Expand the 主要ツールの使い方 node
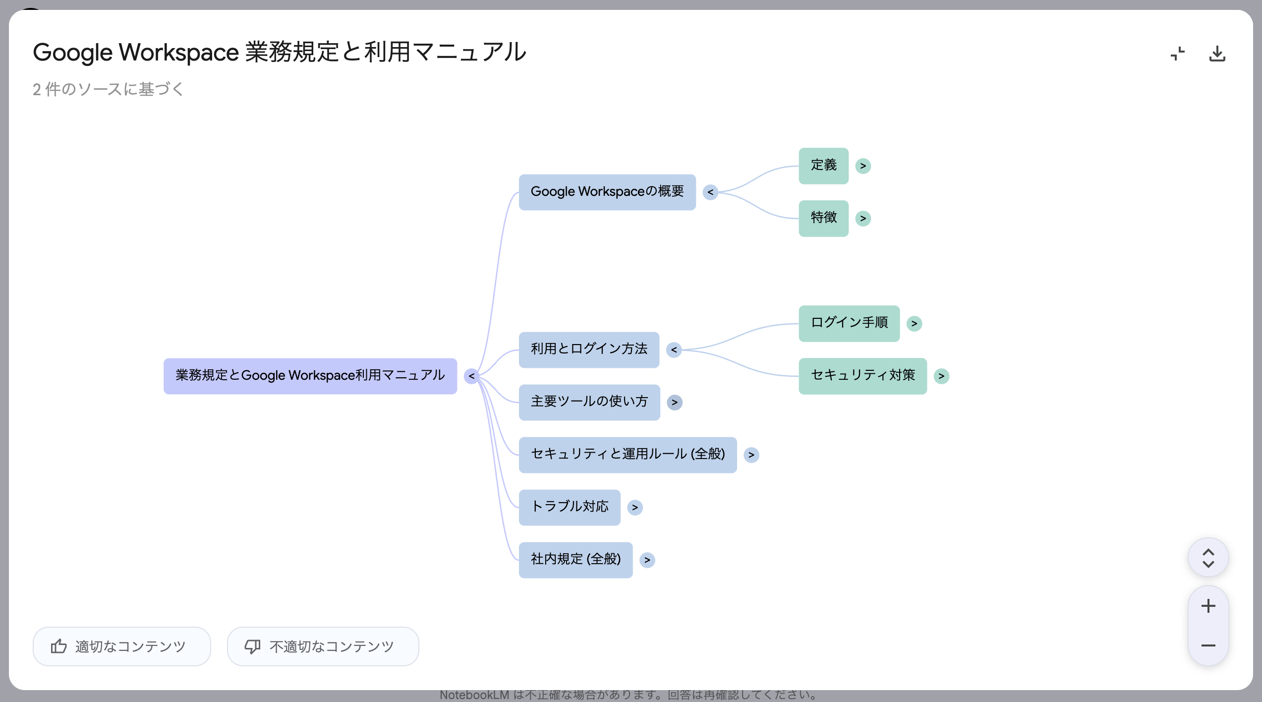1262x702 pixels. coord(675,402)
